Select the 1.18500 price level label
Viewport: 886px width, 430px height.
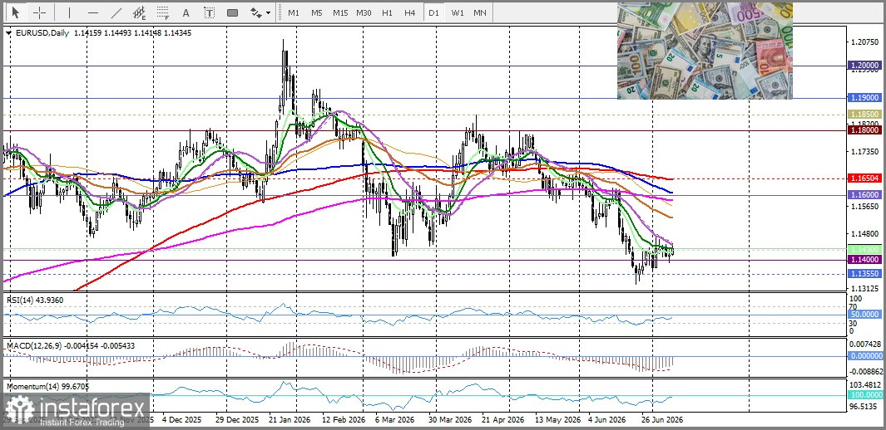coord(866,114)
